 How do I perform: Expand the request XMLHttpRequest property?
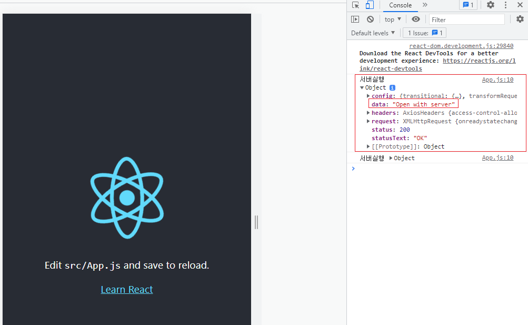[x=368, y=121]
